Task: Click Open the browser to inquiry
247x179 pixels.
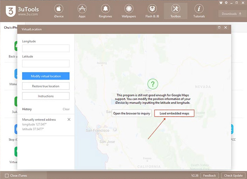Action: pos(132,113)
